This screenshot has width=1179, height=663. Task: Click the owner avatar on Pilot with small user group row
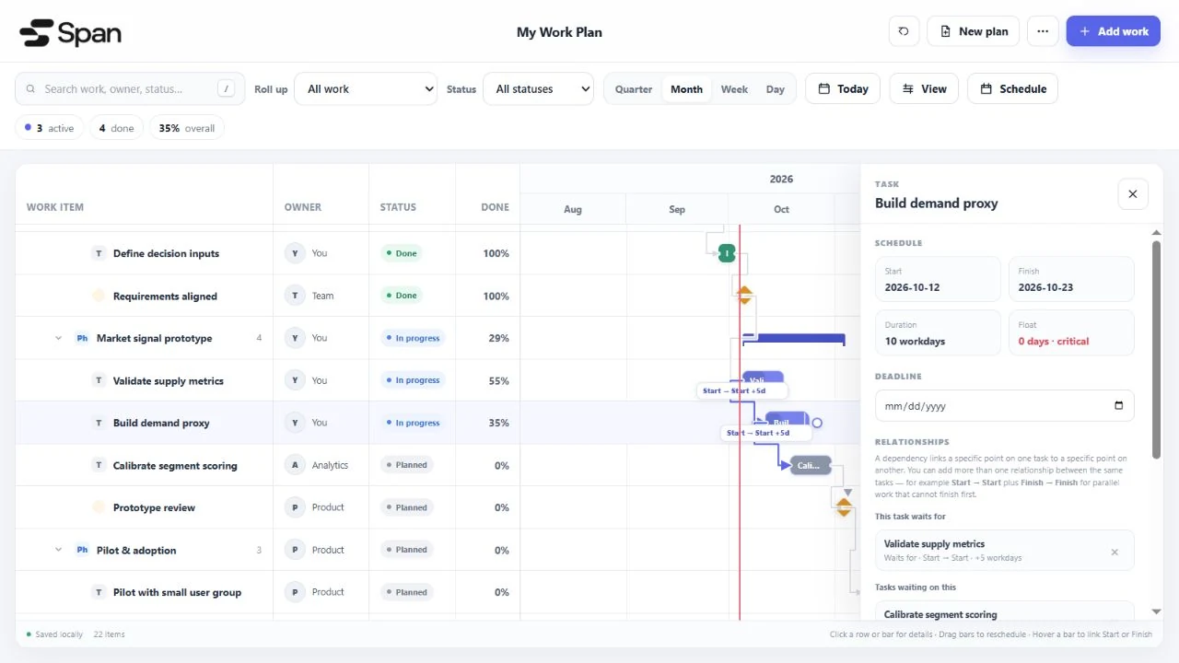(295, 592)
